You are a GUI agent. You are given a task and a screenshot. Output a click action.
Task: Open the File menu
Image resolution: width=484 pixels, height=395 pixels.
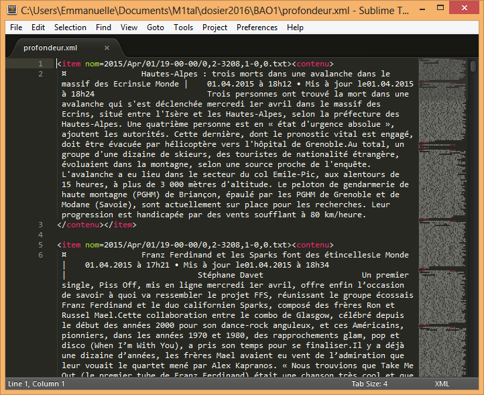(x=16, y=27)
